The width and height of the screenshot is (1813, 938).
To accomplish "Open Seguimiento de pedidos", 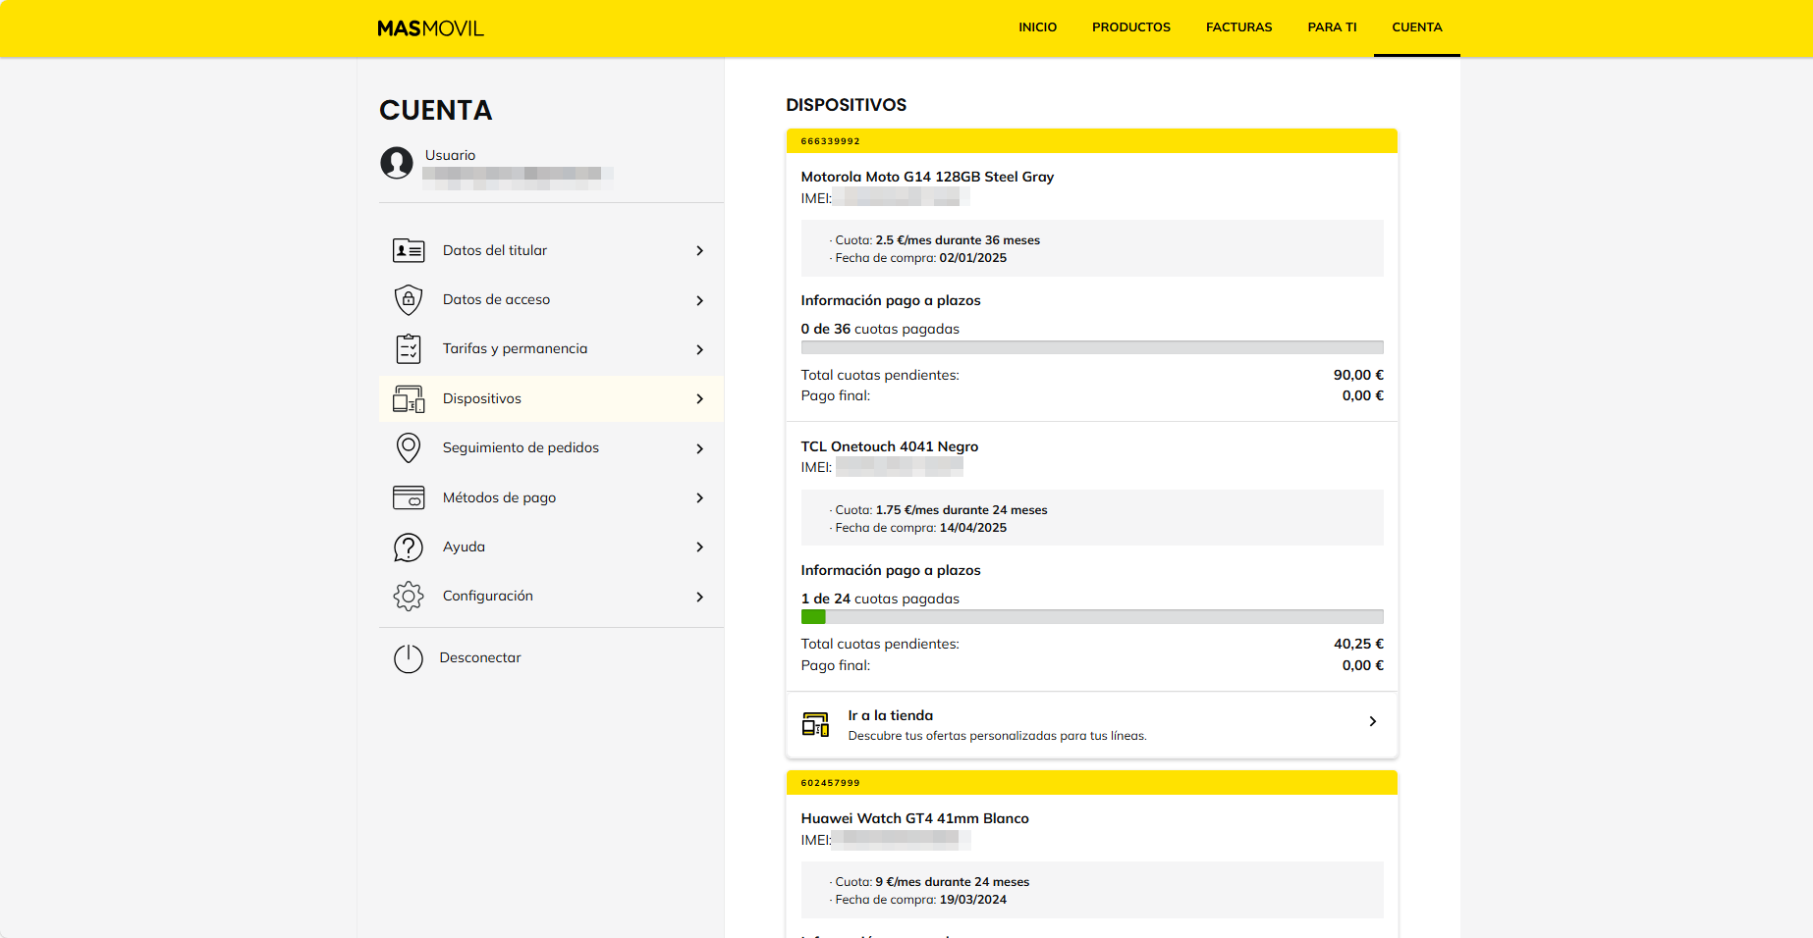I will pyautogui.click(x=551, y=447).
